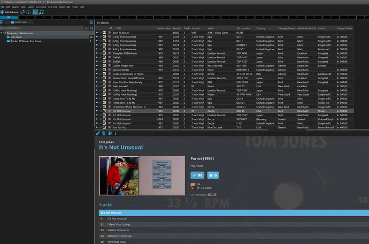The width and height of the screenshot is (369, 244).
Task: Tick the checkbox for Games People Play
Action: point(110,66)
